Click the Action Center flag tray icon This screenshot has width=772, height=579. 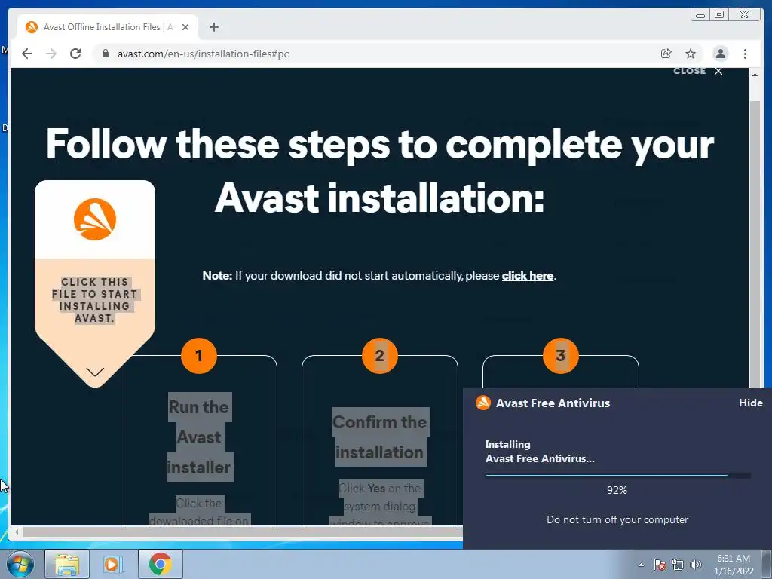[x=660, y=565]
